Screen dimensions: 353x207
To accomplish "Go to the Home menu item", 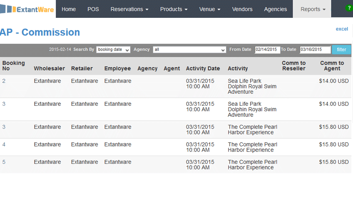I will (x=69, y=9).
